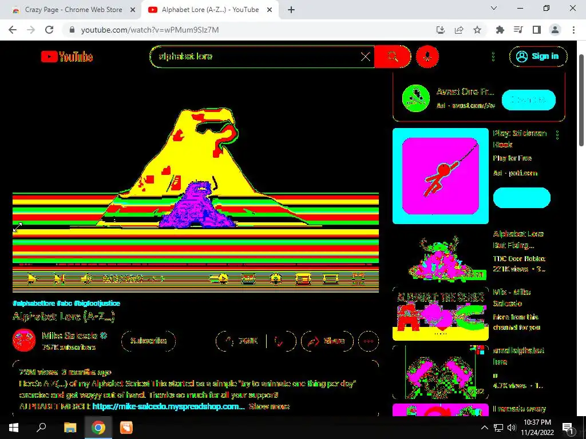
Task: Click the address bar URL
Action: coord(150,30)
